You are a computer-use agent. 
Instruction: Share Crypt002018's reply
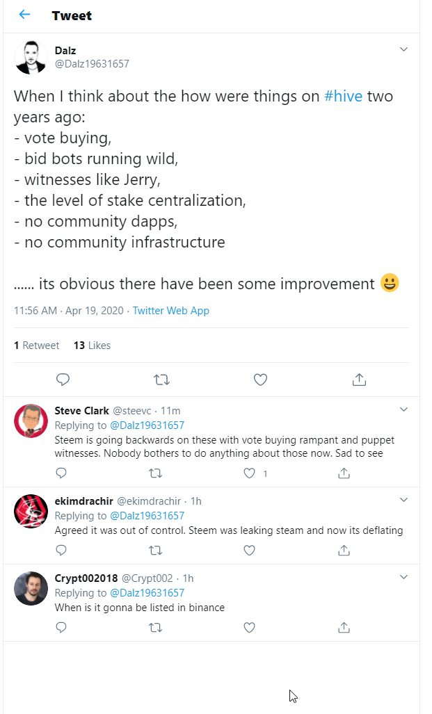(x=344, y=627)
